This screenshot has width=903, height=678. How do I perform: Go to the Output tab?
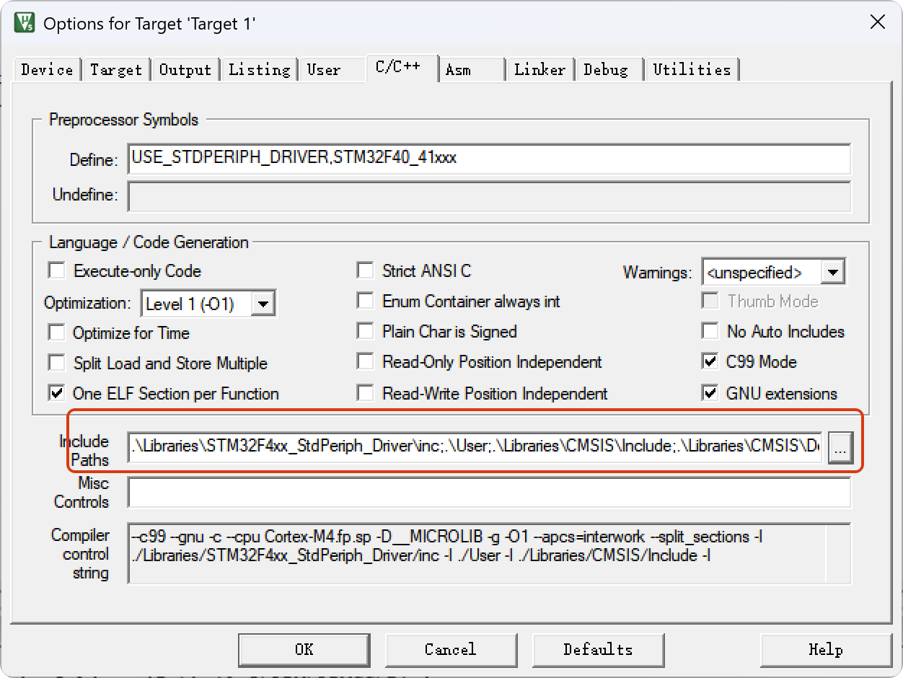[x=185, y=70]
